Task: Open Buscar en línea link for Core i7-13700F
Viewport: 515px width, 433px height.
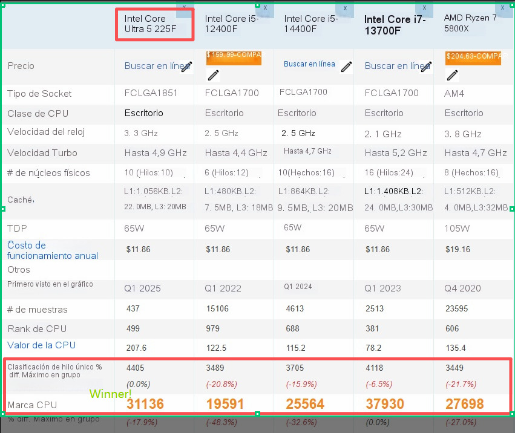Action: 396,66
